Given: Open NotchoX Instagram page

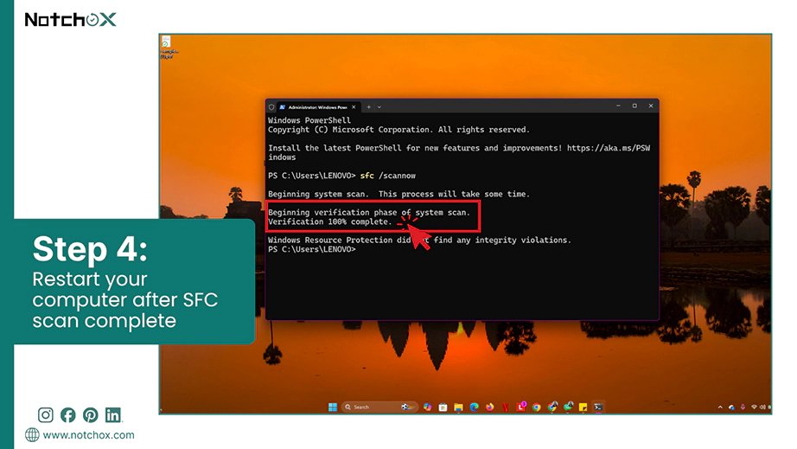Looking at the screenshot, I should pos(45,415).
